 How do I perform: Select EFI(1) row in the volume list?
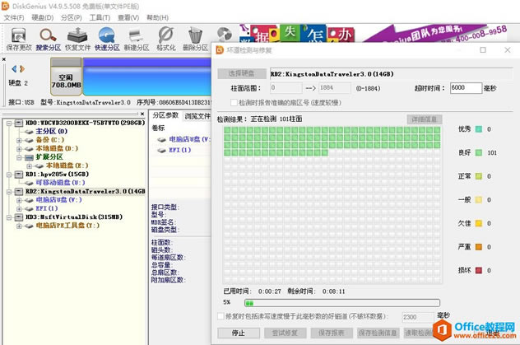180,151
